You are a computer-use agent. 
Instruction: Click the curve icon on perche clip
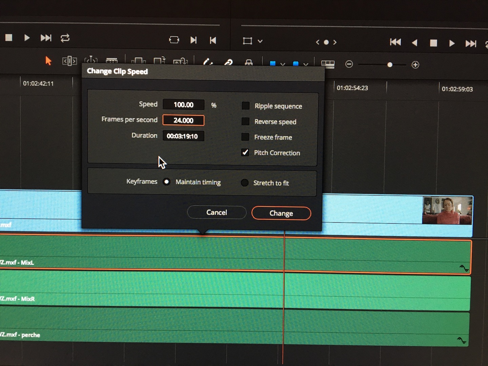coord(462,340)
